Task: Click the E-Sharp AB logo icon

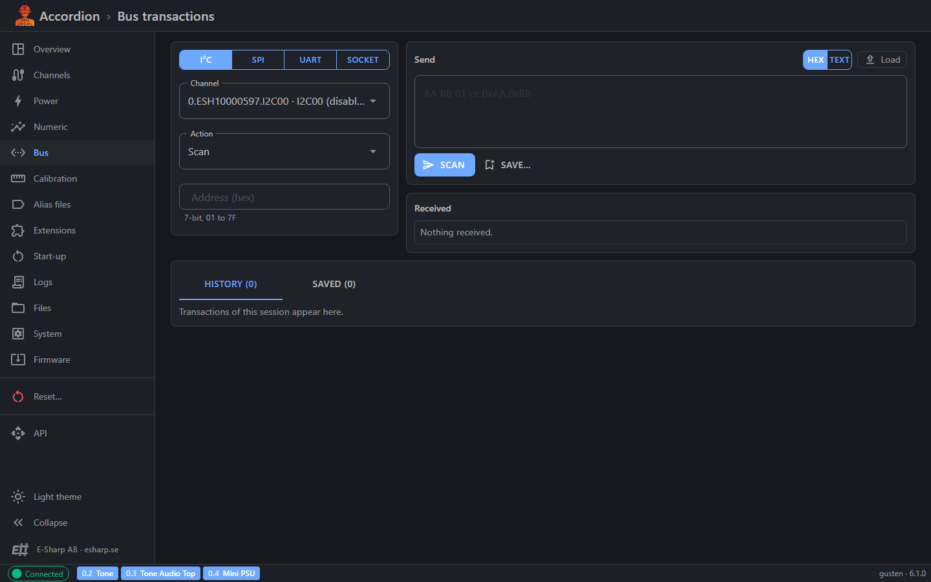Action: (x=20, y=550)
